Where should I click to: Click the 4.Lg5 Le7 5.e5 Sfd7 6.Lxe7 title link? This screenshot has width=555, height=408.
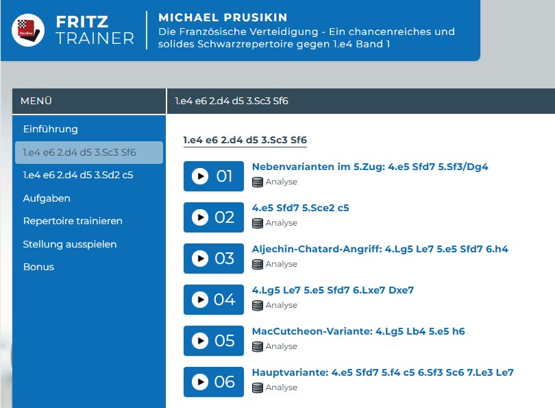pos(332,290)
